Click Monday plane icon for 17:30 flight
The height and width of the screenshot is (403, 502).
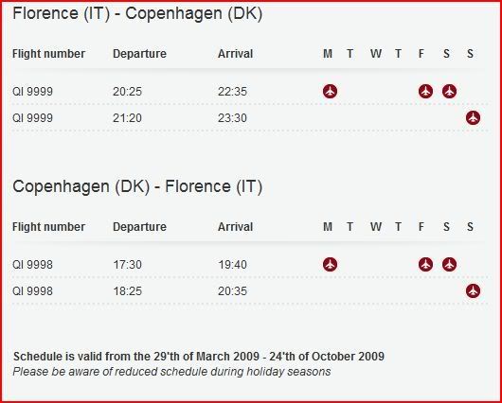pyautogui.click(x=330, y=265)
